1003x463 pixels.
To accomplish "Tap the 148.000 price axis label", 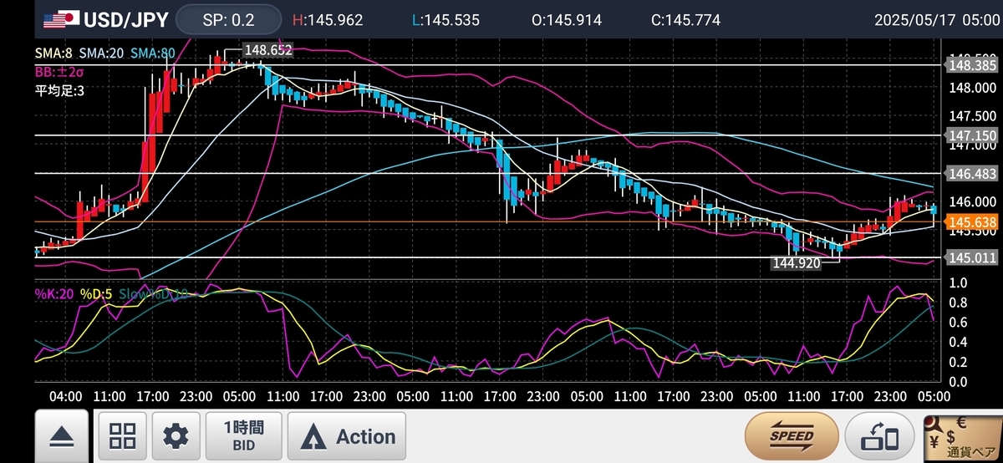I will point(973,88).
